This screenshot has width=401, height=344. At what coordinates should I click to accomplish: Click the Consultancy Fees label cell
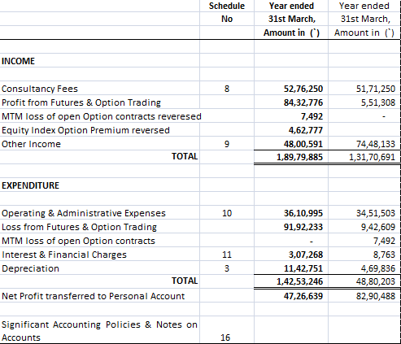tap(99, 89)
